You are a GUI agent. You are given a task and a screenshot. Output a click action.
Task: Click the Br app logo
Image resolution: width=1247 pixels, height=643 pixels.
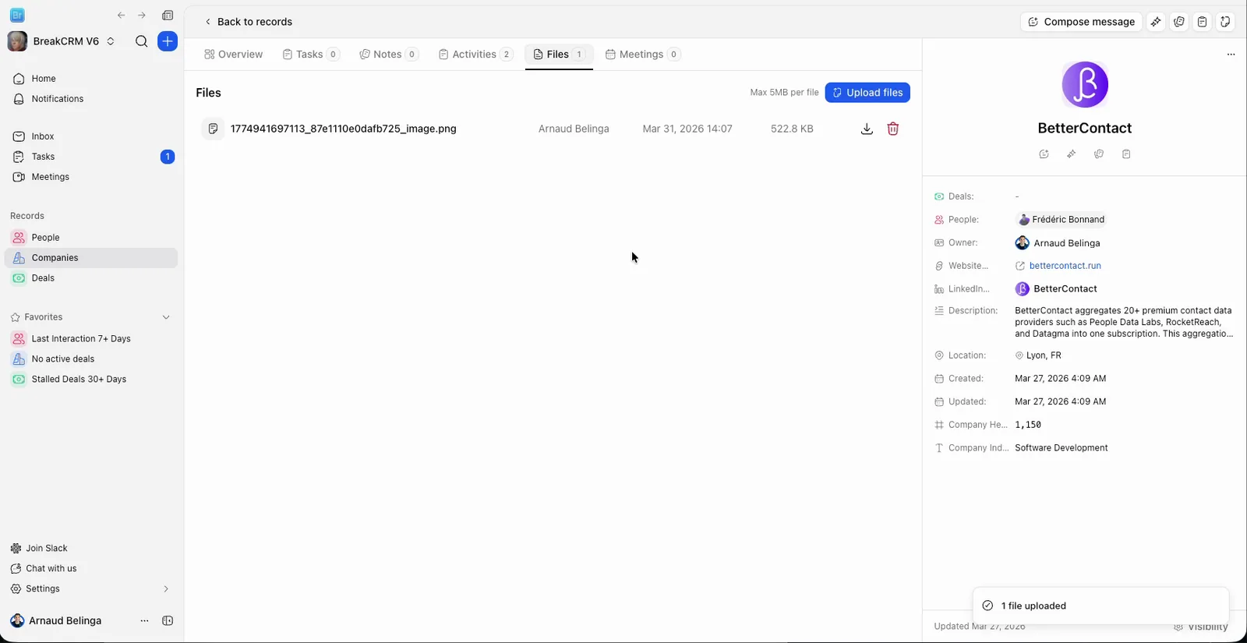(17, 15)
